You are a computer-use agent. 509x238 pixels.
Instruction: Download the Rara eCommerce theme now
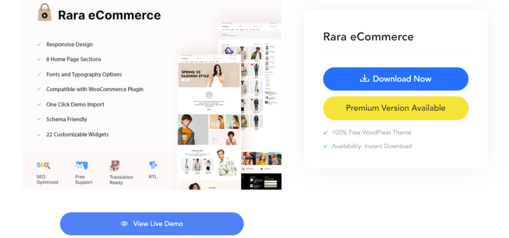[396, 79]
